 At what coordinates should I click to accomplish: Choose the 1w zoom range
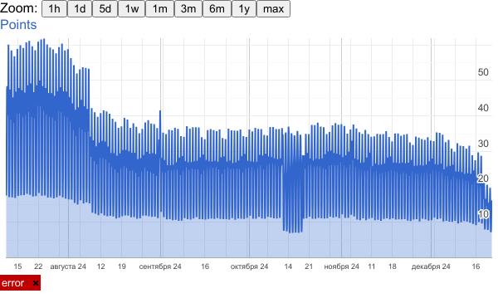tap(131, 8)
